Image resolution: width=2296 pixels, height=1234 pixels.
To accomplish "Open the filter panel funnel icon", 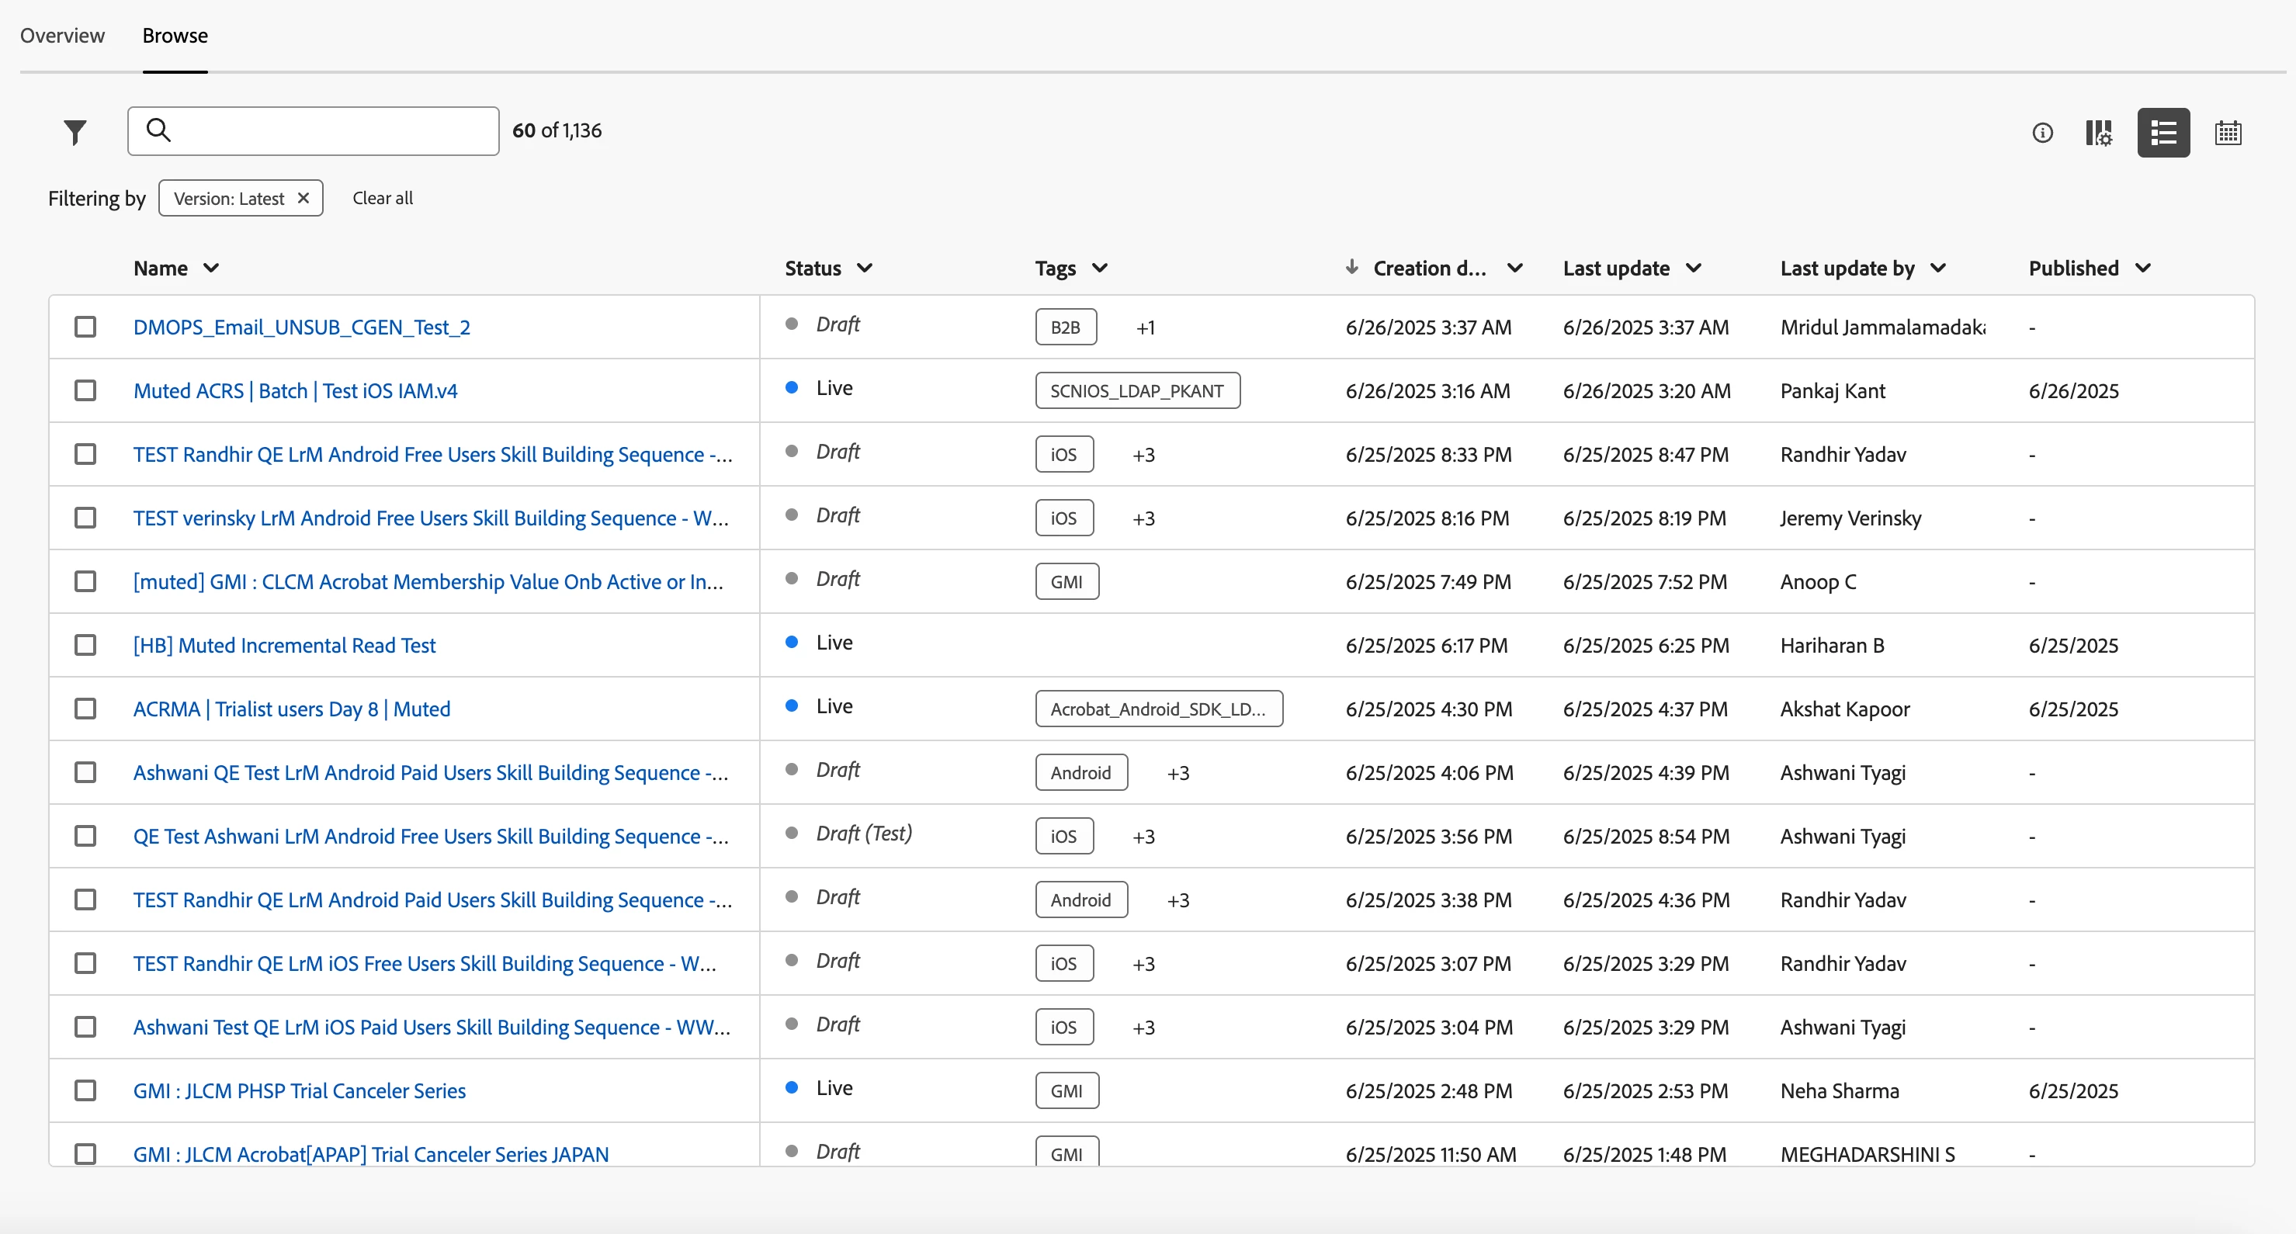I will 75,132.
